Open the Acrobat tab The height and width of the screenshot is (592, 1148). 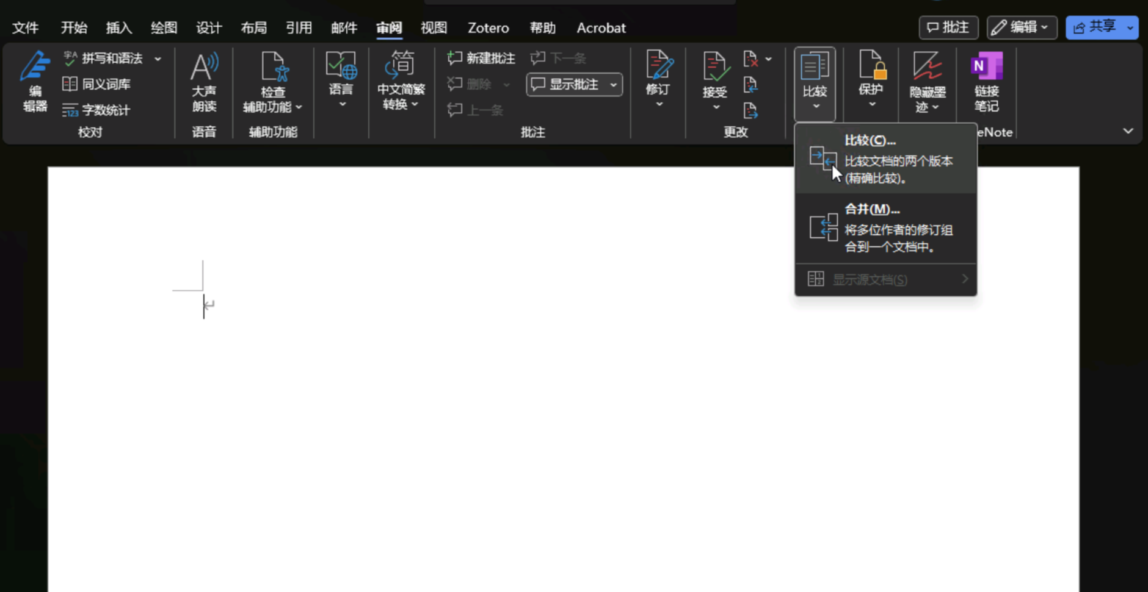click(x=601, y=28)
